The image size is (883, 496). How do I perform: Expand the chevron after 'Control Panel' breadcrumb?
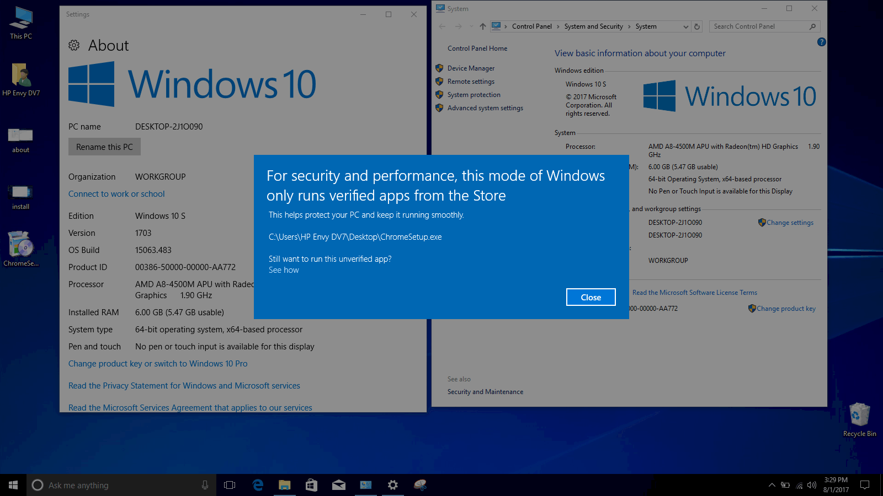click(x=558, y=26)
